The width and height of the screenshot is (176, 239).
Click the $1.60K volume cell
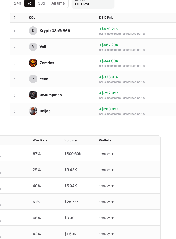point(70,234)
